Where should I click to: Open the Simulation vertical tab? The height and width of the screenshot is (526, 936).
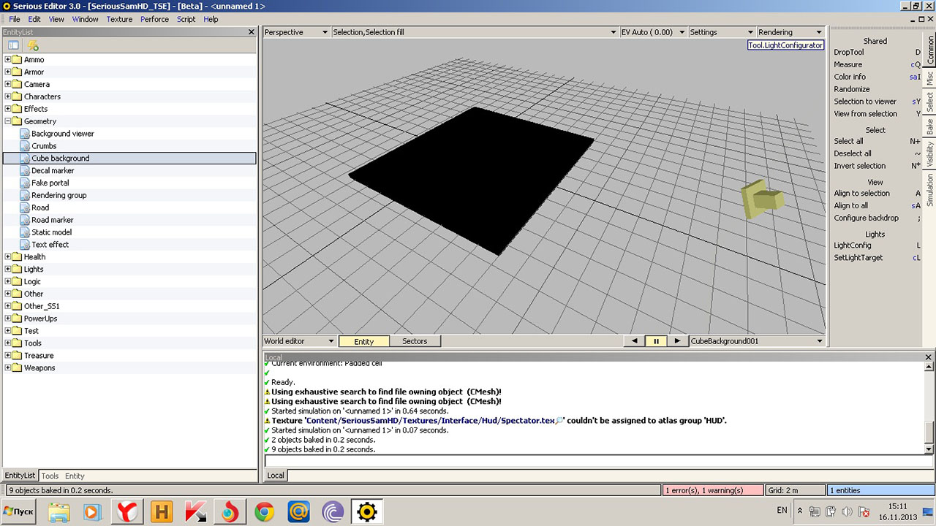click(930, 191)
